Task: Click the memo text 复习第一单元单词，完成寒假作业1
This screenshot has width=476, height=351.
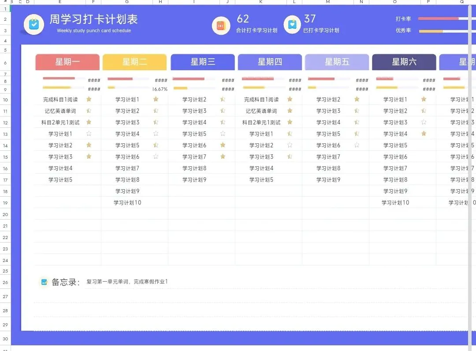Action: [x=127, y=282]
